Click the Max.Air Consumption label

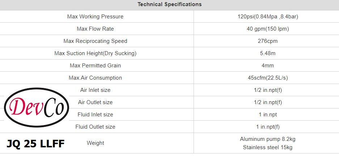(x=95, y=78)
